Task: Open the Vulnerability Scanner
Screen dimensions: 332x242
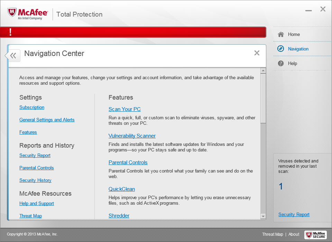Action: pyautogui.click(x=132, y=136)
